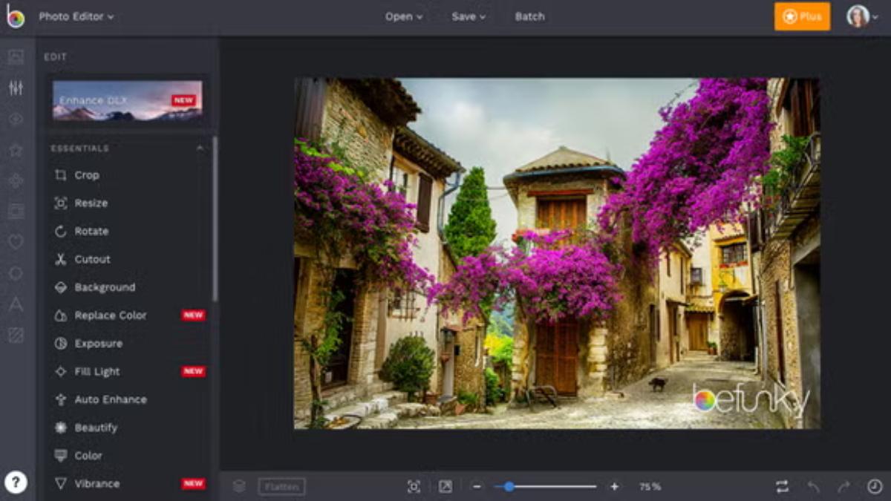Click the 75% zoom value

(650, 487)
